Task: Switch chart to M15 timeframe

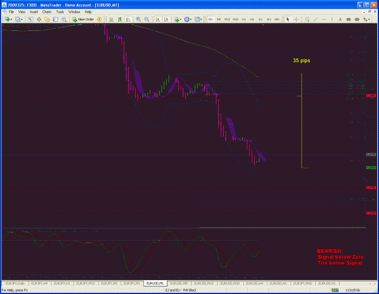Action: pos(227,19)
